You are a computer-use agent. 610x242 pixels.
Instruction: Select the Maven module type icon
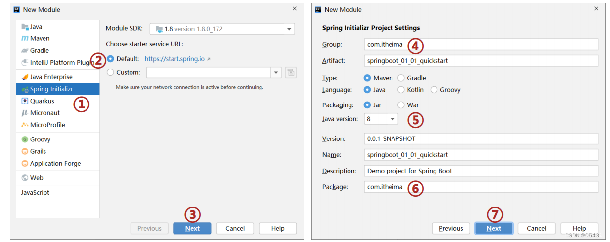pyautogui.click(x=25, y=38)
